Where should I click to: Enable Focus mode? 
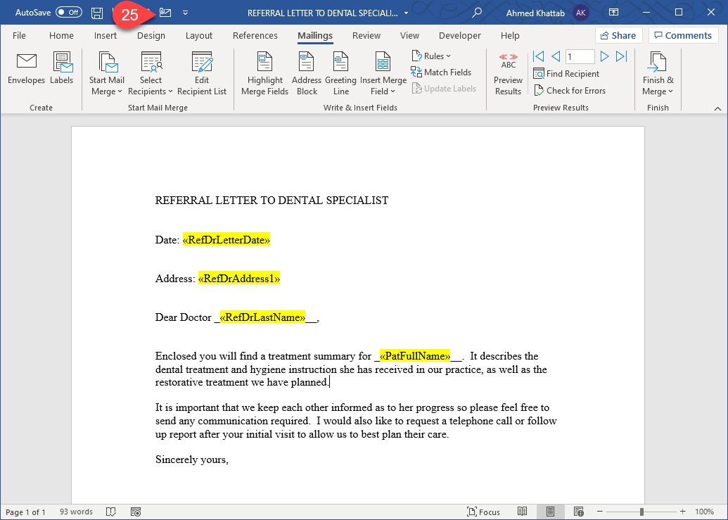pyautogui.click(x=483, y=512)
